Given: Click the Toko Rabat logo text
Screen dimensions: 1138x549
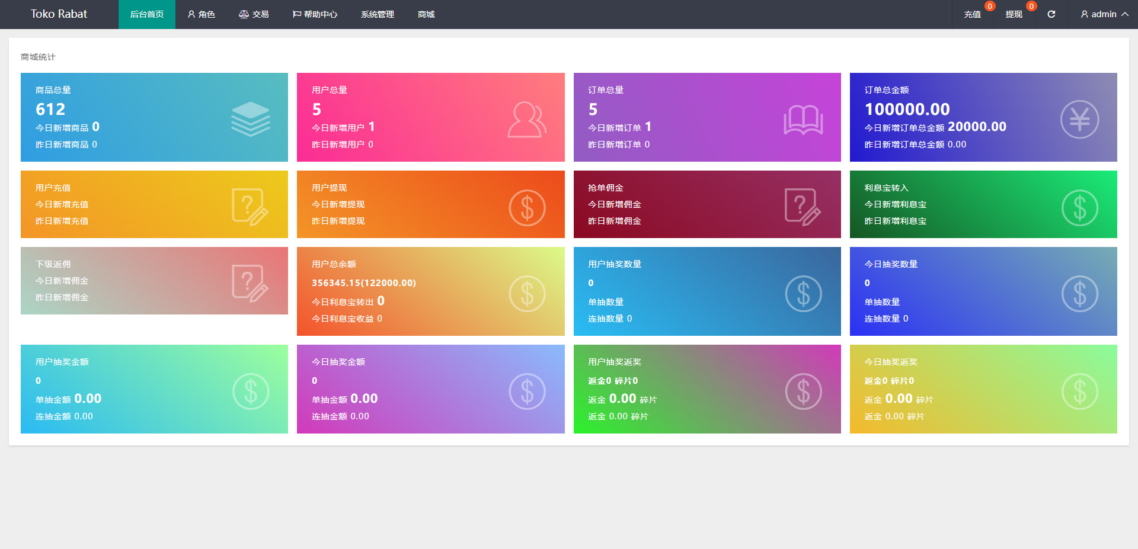Looking at the screenshot, I should point(59,14).
